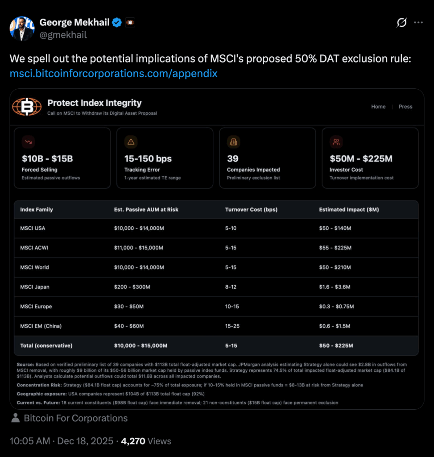434x457 pixels.
Task: Click the Total (conservative) table row
Action: (x=217, y=345)
